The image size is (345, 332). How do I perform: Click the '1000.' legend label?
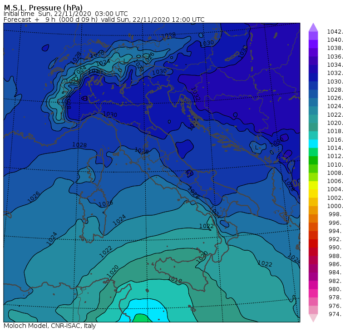335,206
